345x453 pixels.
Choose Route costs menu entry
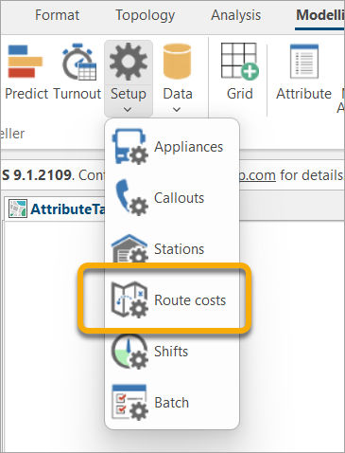click(x=172, y=299)
